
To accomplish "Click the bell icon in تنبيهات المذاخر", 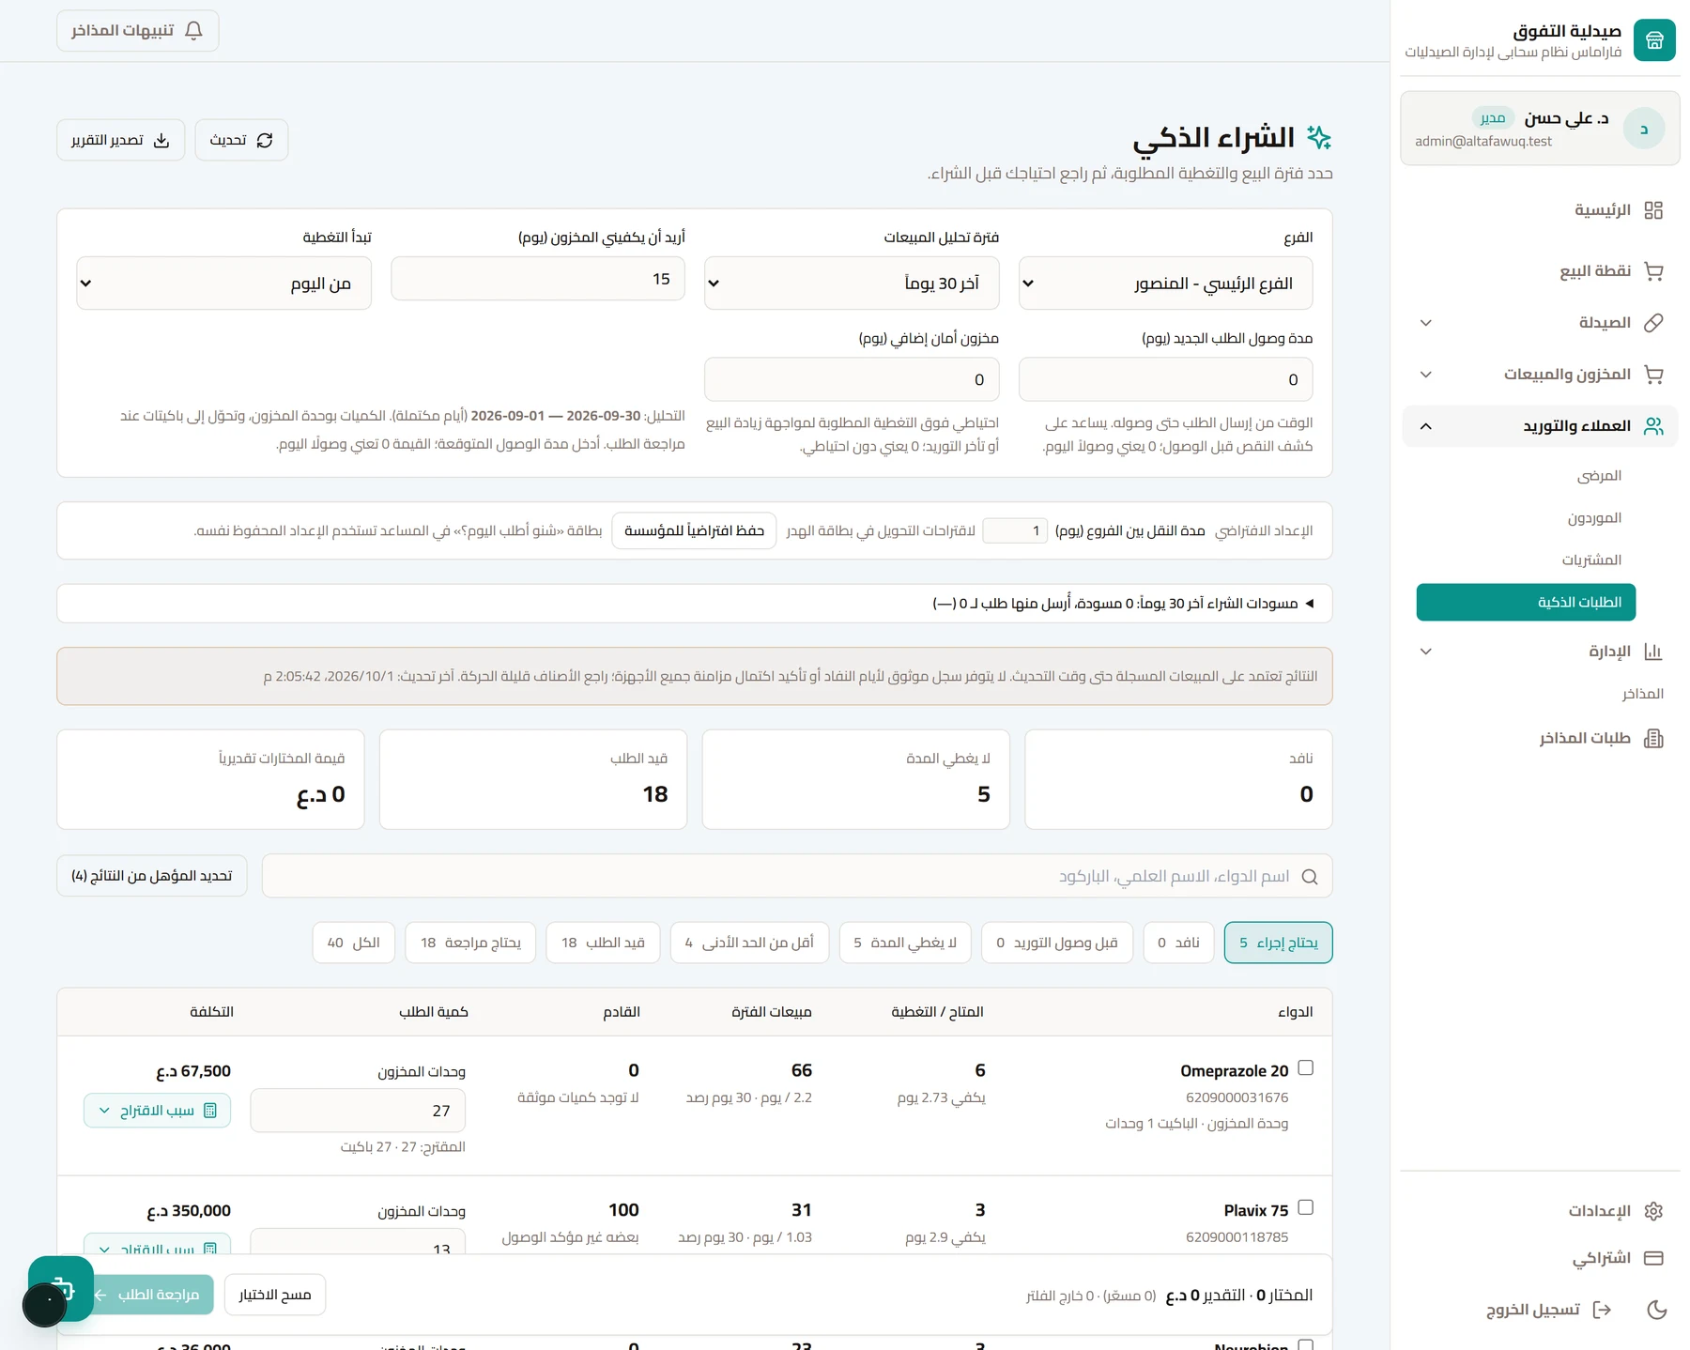I will point(193,31).
